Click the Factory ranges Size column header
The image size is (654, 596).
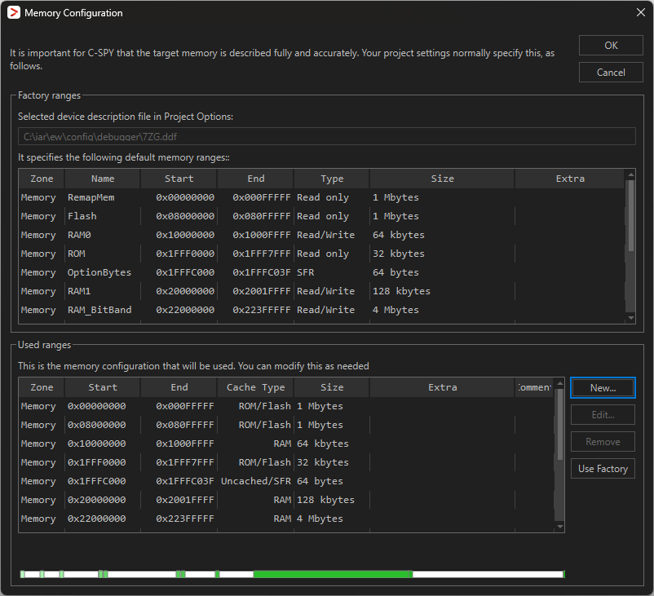pyautogui.click(x=442, y=179)
